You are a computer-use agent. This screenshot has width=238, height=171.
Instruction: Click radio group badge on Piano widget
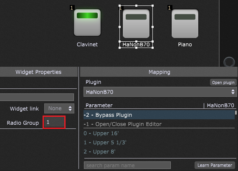click(170, 8)
